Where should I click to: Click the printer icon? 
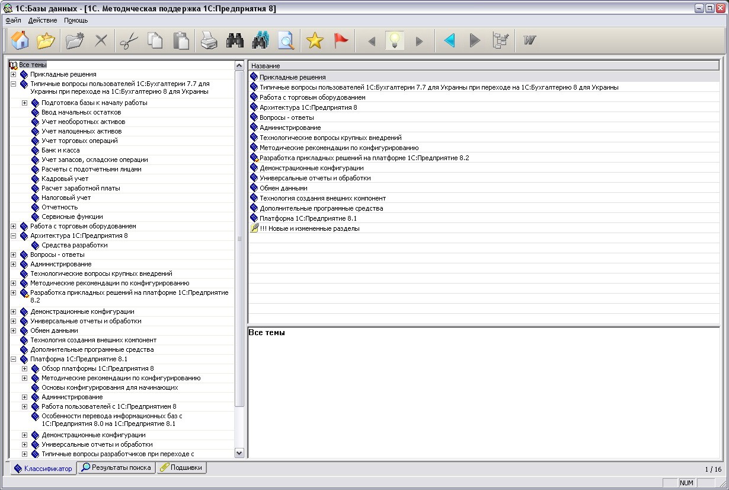click(x=209, y=41)
